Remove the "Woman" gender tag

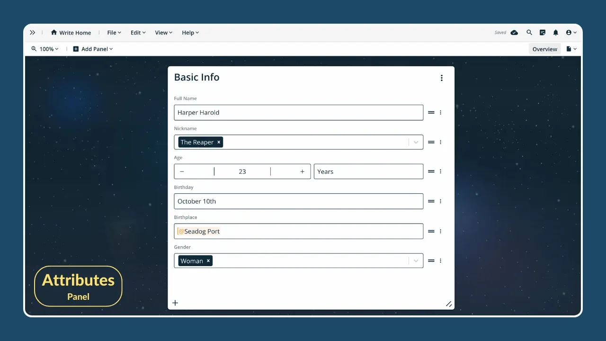(x=208, y=261)
